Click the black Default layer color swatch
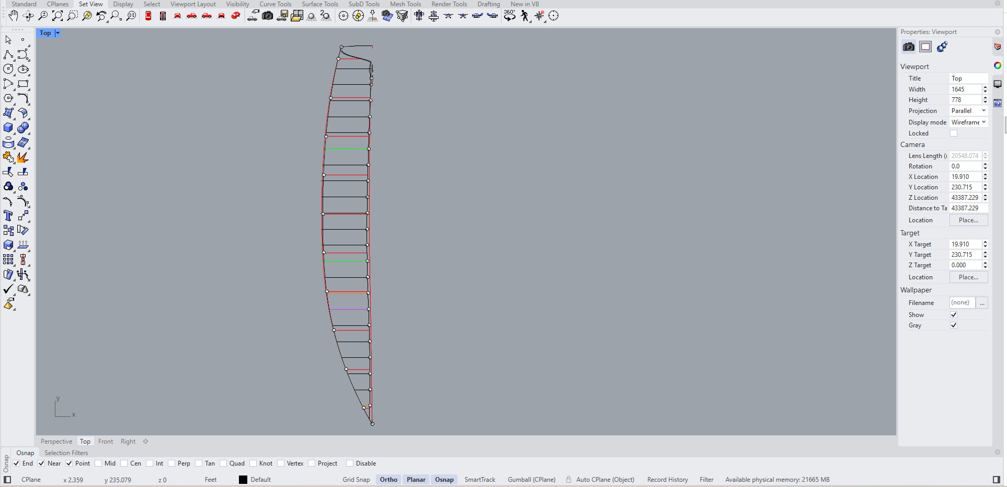 (x=243, y=480)
